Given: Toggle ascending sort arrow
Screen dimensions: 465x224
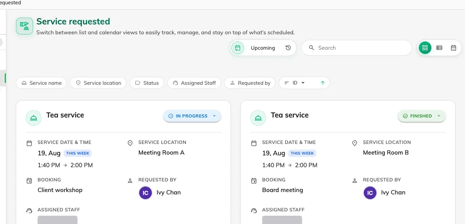Looking at the screenshot, I should 323,83.
